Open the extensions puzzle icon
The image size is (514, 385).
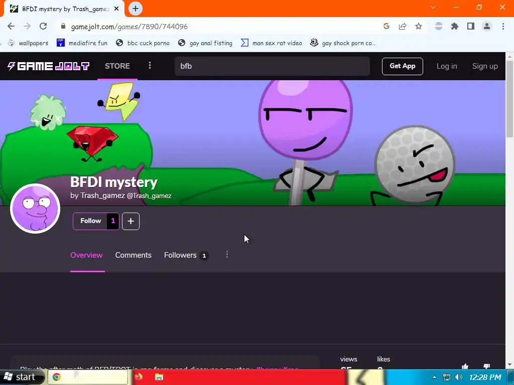pyautogui.click(x=455, y=26)
